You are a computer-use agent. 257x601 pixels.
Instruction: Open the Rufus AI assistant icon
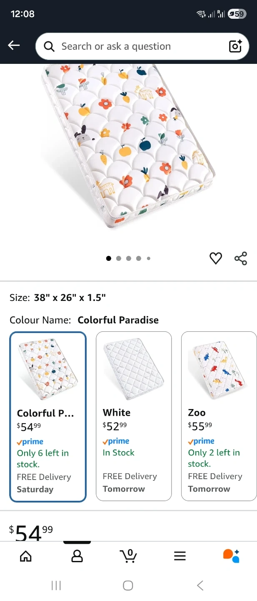coord(231,556)
